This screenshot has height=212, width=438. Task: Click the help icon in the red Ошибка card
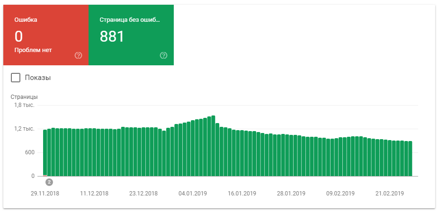coord(79,55)
